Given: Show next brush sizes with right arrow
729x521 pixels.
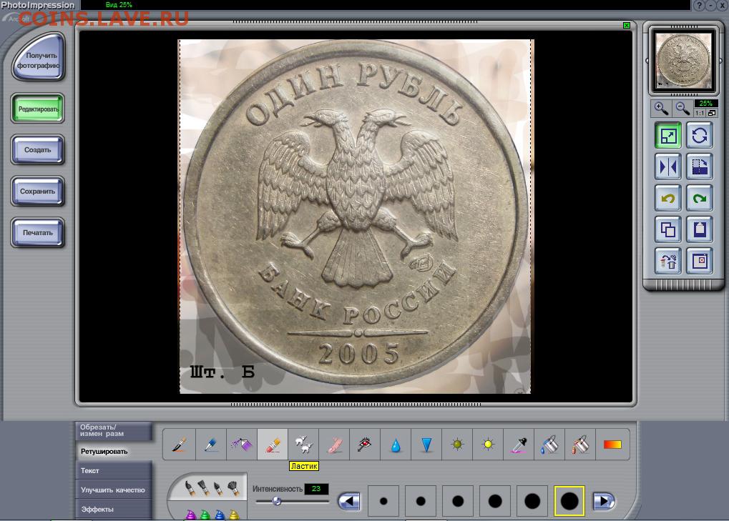Looking at the screenshot, I should pyautogui.click(x=604, y=502).
